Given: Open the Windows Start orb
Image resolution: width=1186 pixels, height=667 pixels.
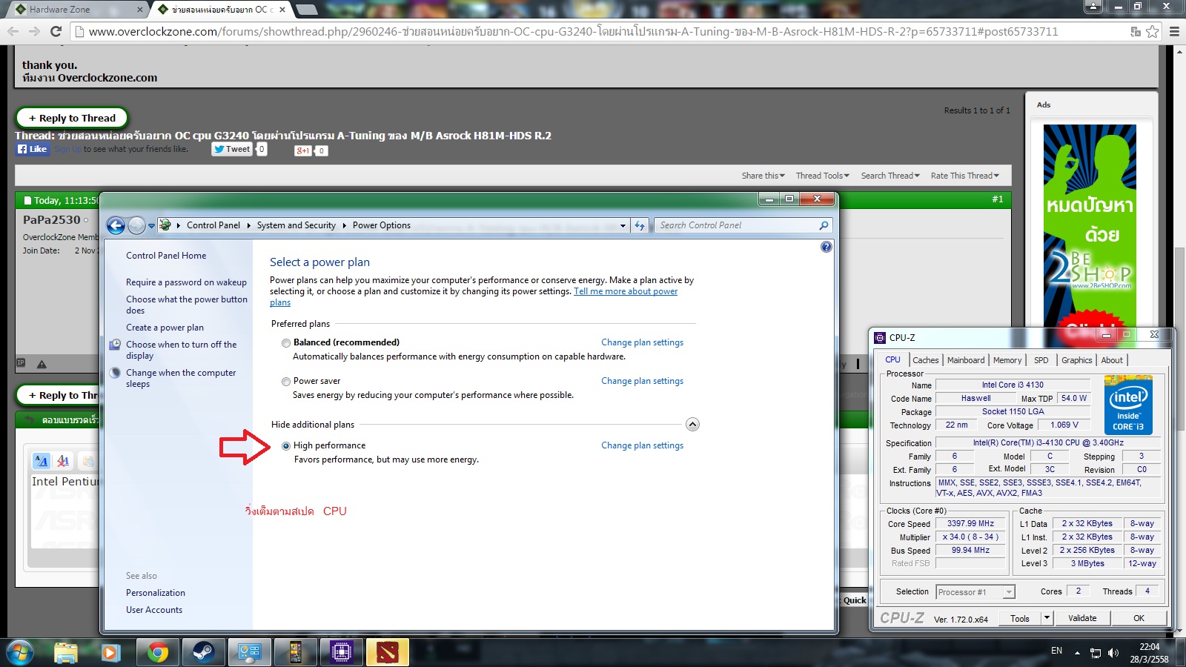Looking at the screenshot, I should [20, 652].
